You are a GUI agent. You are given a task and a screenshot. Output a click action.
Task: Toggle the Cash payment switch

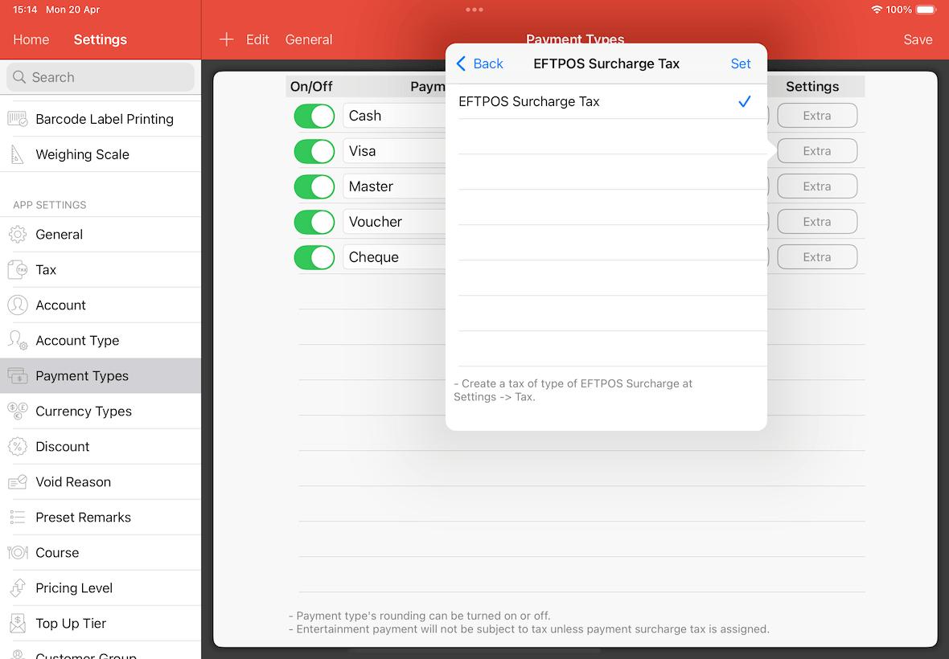tap(314, 116)
